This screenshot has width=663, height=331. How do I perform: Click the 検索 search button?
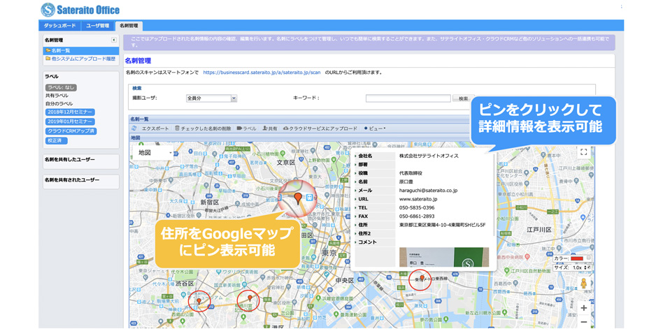click(x=464, y=98)
